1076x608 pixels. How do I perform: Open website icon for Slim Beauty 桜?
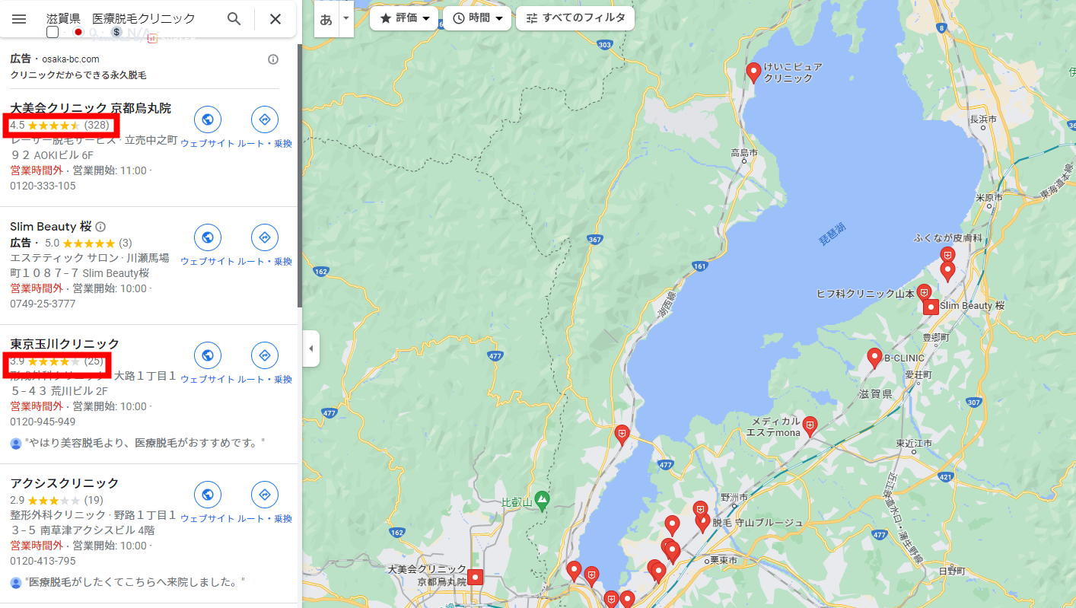click(x=208, y=237)
